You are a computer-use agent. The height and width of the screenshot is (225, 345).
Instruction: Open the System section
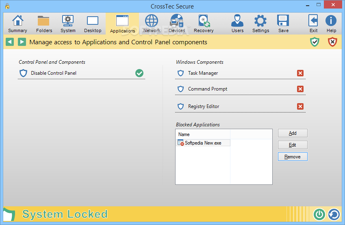[68, 24]
